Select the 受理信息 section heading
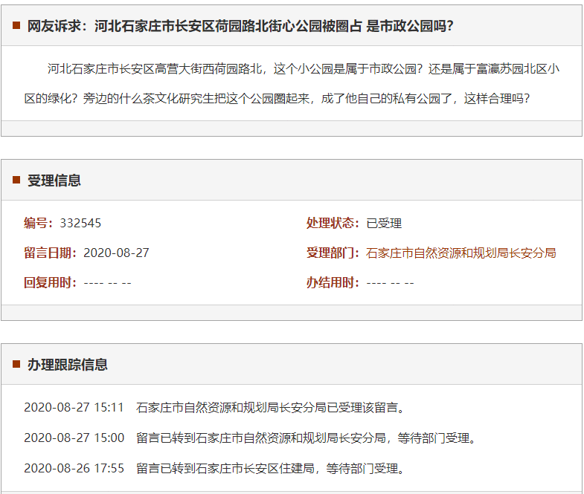 pos(54,181)
